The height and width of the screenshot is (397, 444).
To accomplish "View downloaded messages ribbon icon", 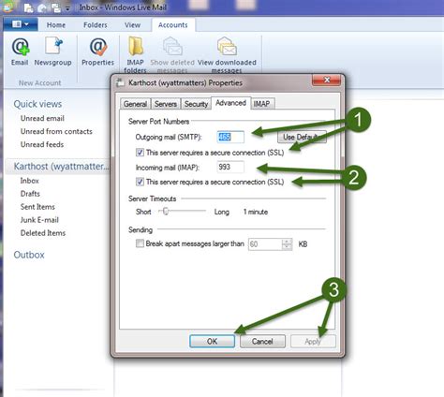I will point(227,55).
